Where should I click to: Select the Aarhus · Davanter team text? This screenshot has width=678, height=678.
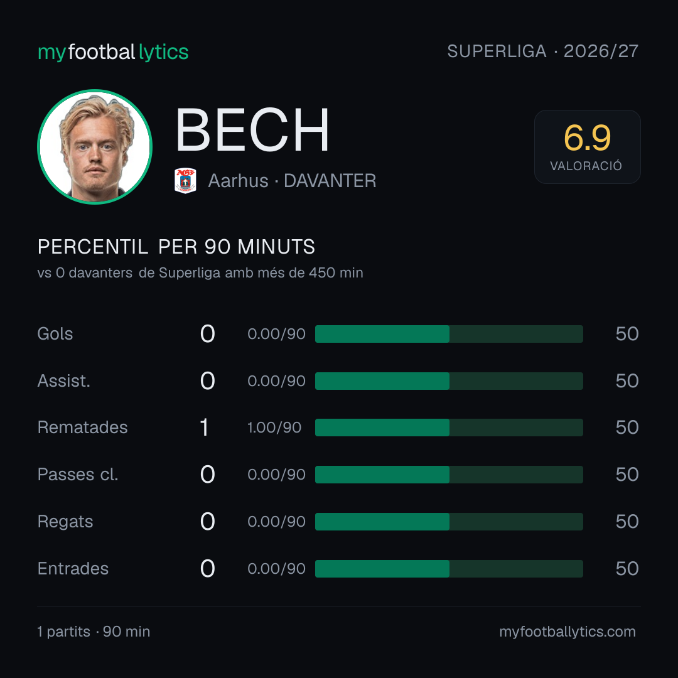click(x=292, y=181)
